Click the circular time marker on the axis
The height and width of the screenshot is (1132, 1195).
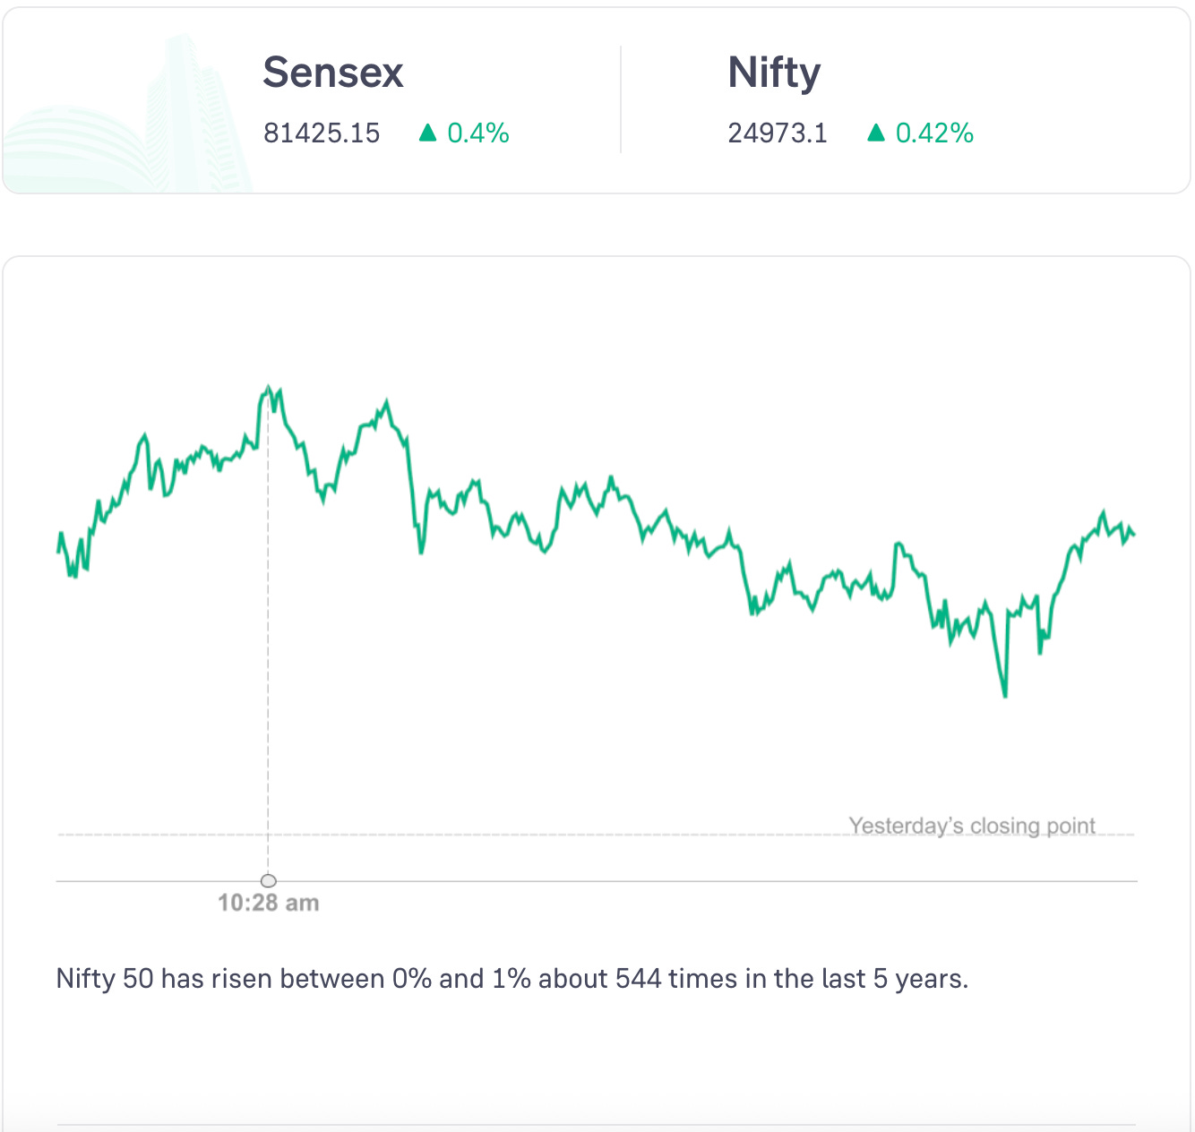click(268, 881)
